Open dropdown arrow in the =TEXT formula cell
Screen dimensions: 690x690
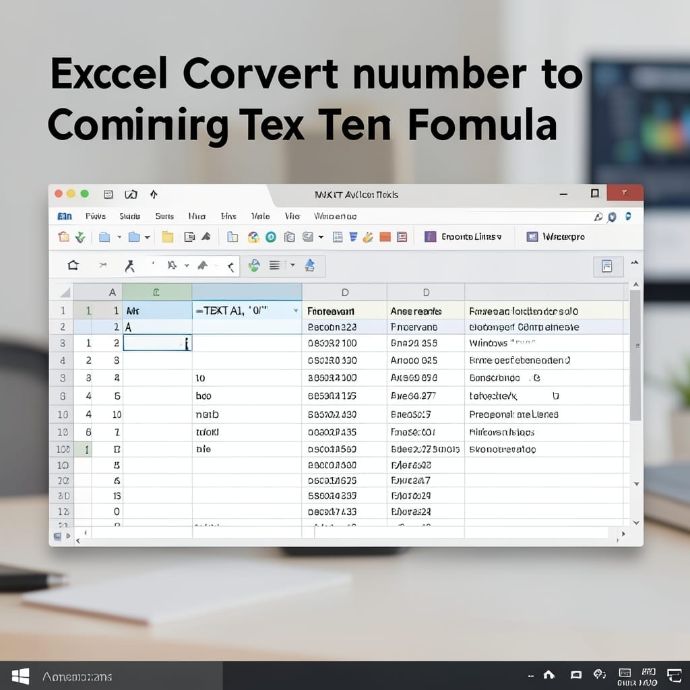(296, 311)
